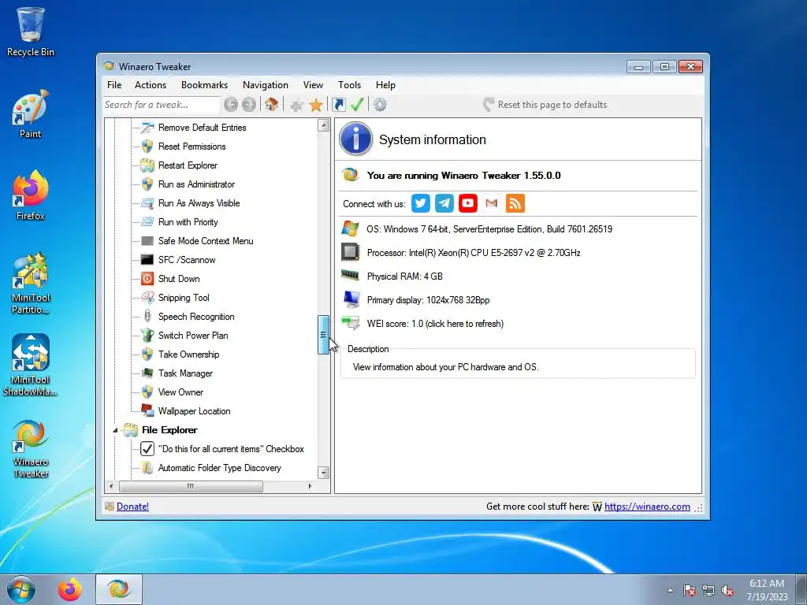This screenshot has width=807, height=605.
Task: Open the View menu
Action: click(313, 85)
